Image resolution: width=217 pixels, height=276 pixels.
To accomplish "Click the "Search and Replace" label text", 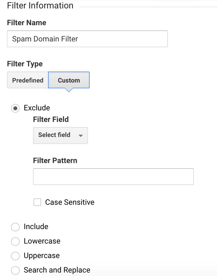I will (x=57, y=270).
